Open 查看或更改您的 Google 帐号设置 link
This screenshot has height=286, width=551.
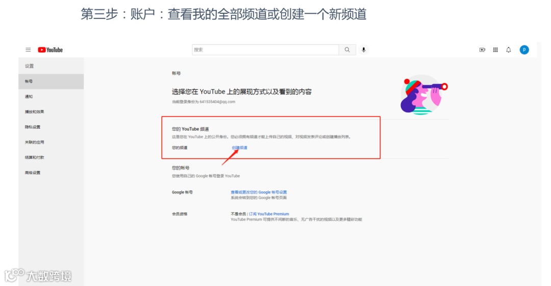point(259,192)
